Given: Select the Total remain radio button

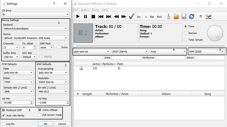Looking at the screenshot, I should (186, 40).
